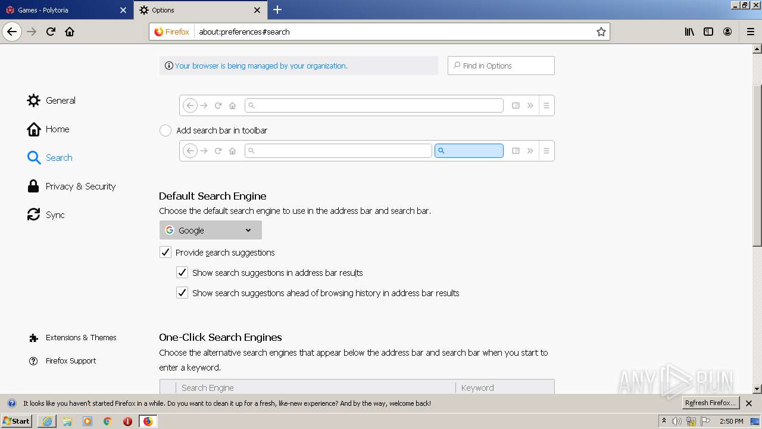Image resolution: width=762 pixels, height=429 pixels.
Task: Click the managed by your organization link
Action: pyautogui.click(x=261, y=66)
